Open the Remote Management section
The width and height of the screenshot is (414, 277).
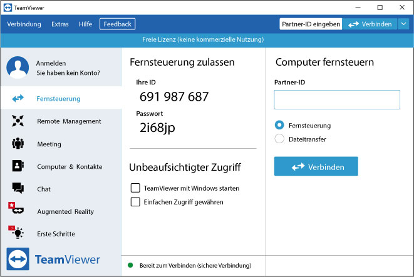pyautogui.click(x=61, y=121)
